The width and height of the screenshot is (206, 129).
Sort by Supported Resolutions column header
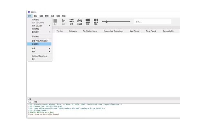click(114, 31)
